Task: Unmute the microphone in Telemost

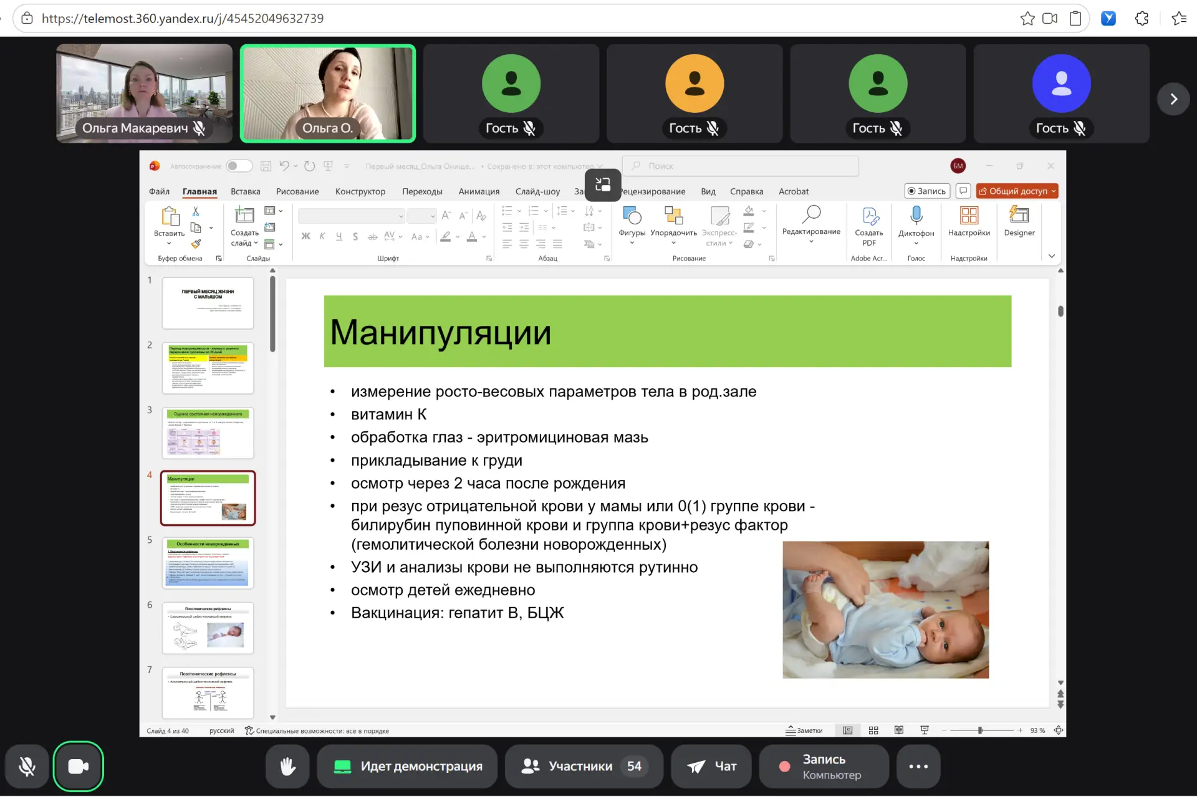Action: pyautogui.click(x=27, y=766)
